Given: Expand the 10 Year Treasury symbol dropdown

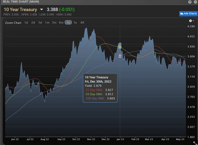Looking at the screenshot, I should pos(41,10).
